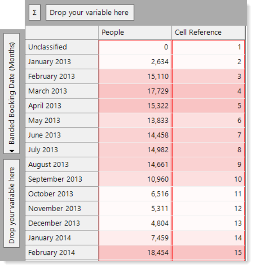Screen dimensions: 254x268
Task: Click the December 2013 People value 4,804
Action: [x=135, y=223]
